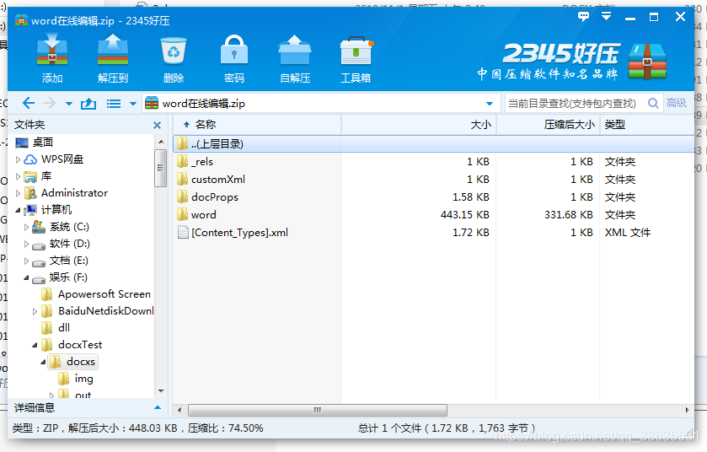
Task: Sort by 压缩后大小 column header
Action: pos(549,125)
